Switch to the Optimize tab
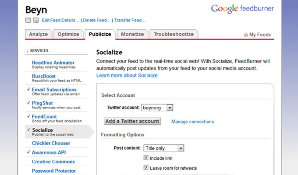The width and height of the screenshot is (298, 175). 68,34
